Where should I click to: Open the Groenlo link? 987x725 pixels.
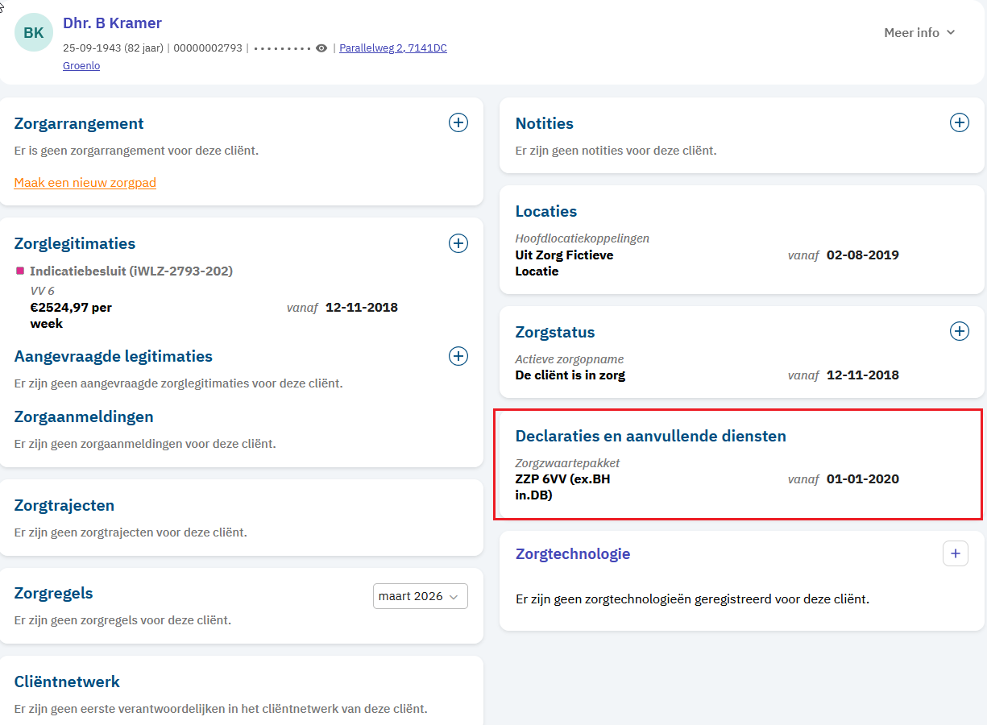[81, 66]
